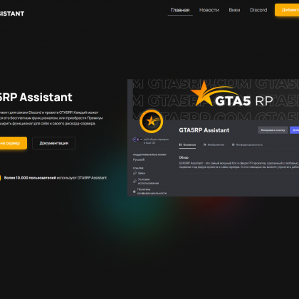Click the GTA5 RP star banner logo
Viewport: 299px width, 299px height.
pos(231,95)
